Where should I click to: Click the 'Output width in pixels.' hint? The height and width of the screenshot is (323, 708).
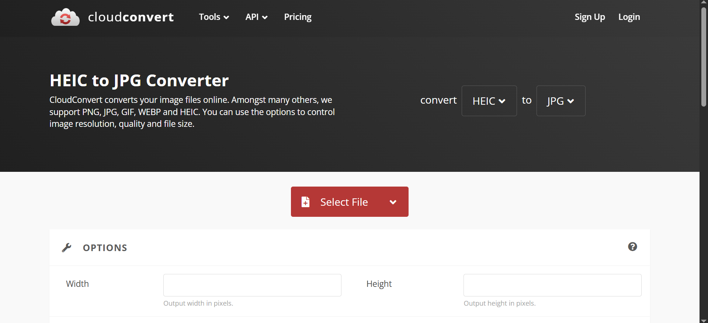(198, 303)
